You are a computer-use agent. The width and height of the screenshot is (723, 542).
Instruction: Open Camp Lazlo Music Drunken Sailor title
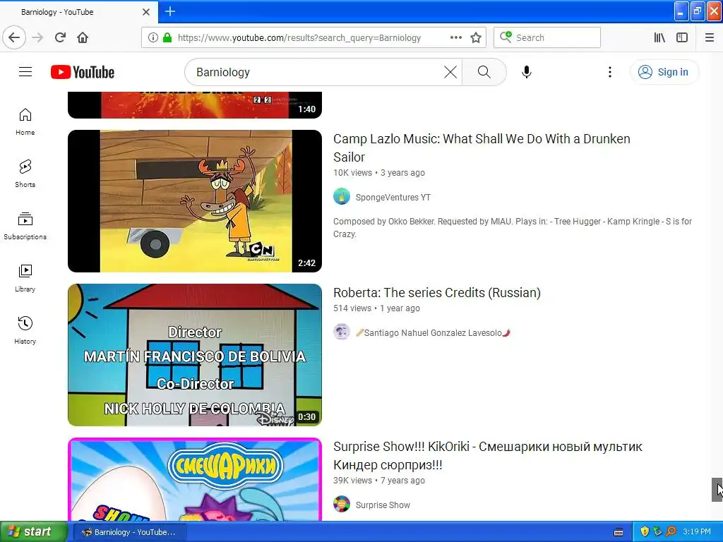(x=482, y=148)
